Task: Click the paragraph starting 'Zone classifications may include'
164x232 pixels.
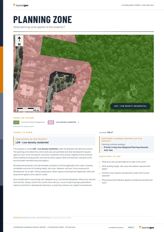Action: click(x=54, y=182)
